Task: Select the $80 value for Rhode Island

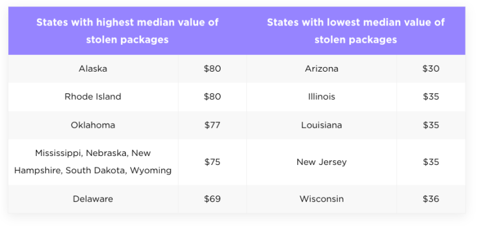Action: point(212,97)
